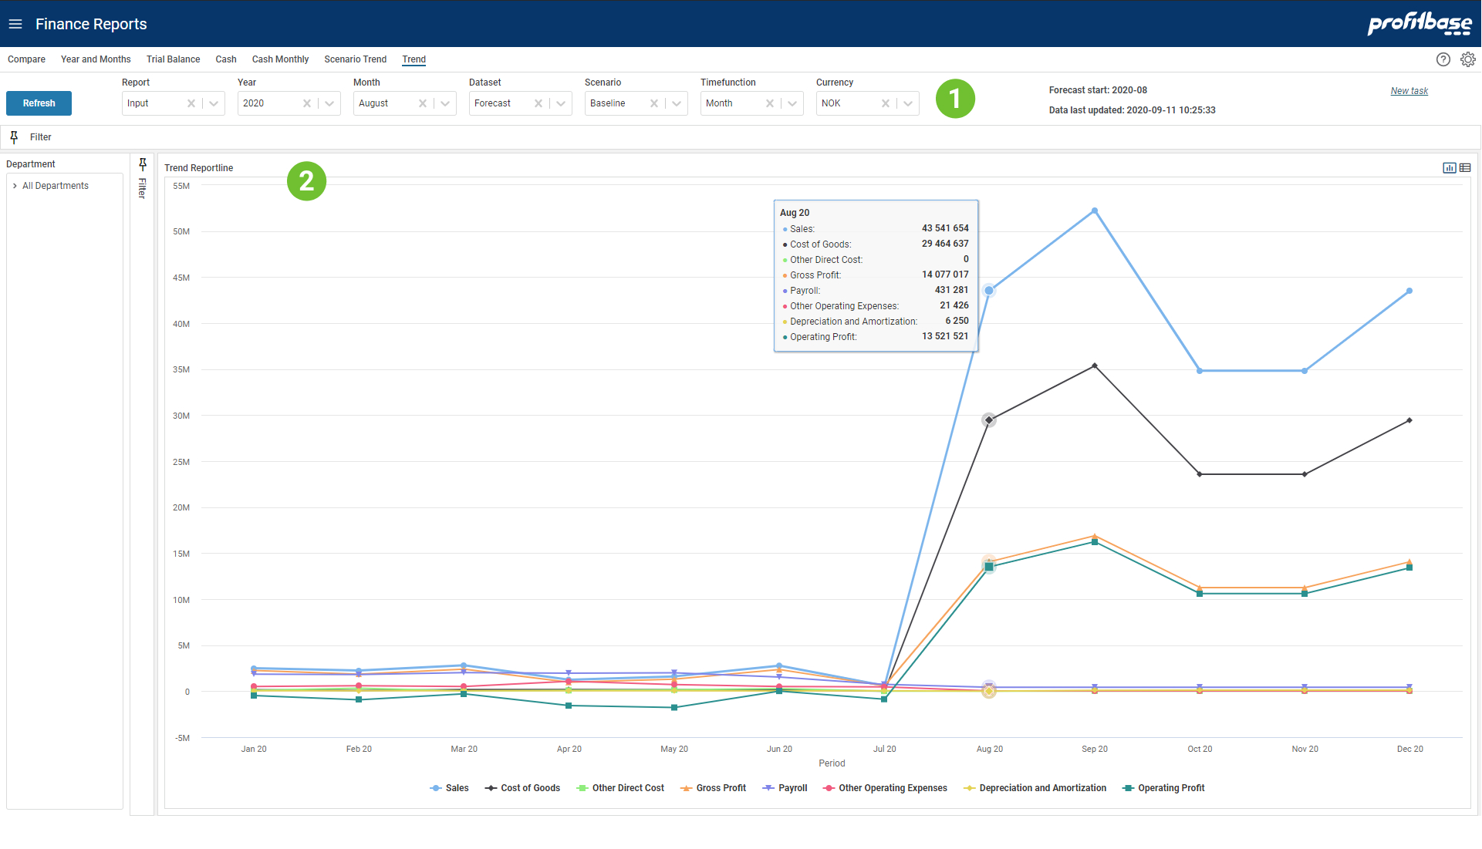The image size is (1482, 849).
Task: Open the New task link
Action: pos(1409,90)
